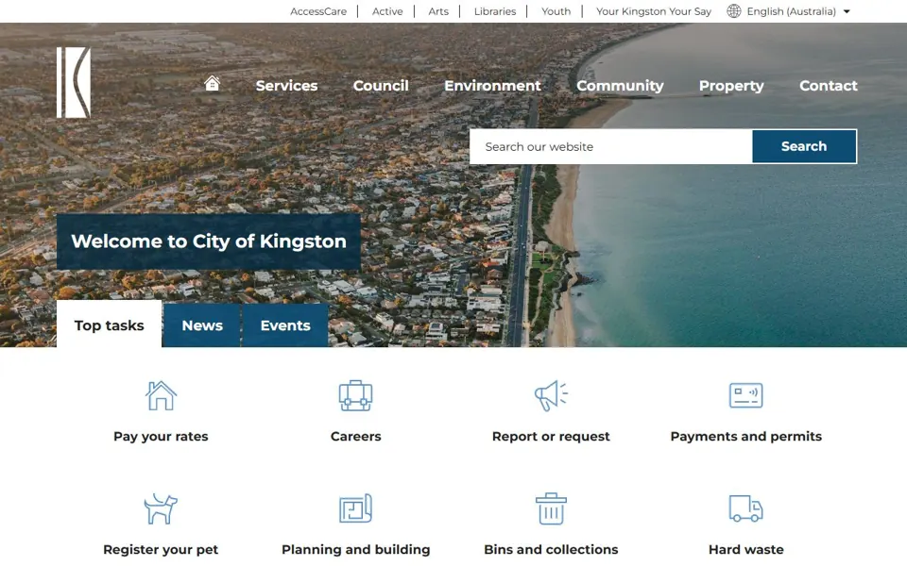Click the megaphone Report or request icon
907x566 pixels.
551,395
